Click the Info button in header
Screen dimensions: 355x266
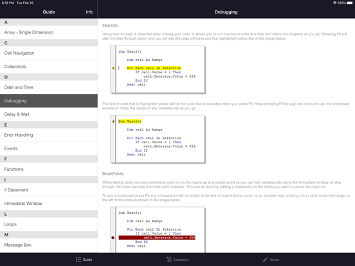click(x=89, y=12)
